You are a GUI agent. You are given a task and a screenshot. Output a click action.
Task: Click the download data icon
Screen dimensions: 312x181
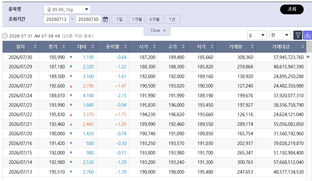(307, 35)
